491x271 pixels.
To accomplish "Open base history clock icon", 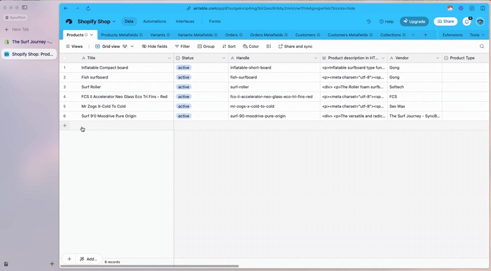I will (x=369, y=21).
